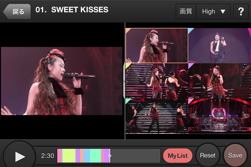The height and width of the screenshot is (167, 251).
Task: Select the purple-tagged singer with heart angle
Action: tap(219, 80)
